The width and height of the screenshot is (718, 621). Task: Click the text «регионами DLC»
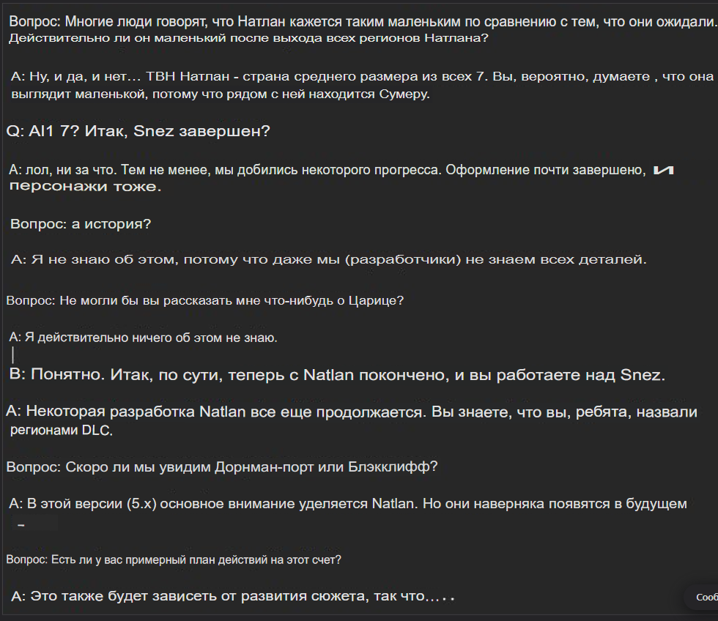tap(62, 431)
